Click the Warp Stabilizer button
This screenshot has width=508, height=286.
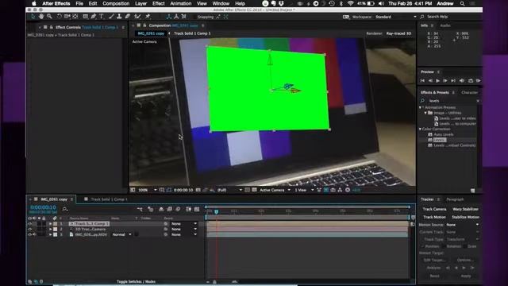(x=466, y=210)
